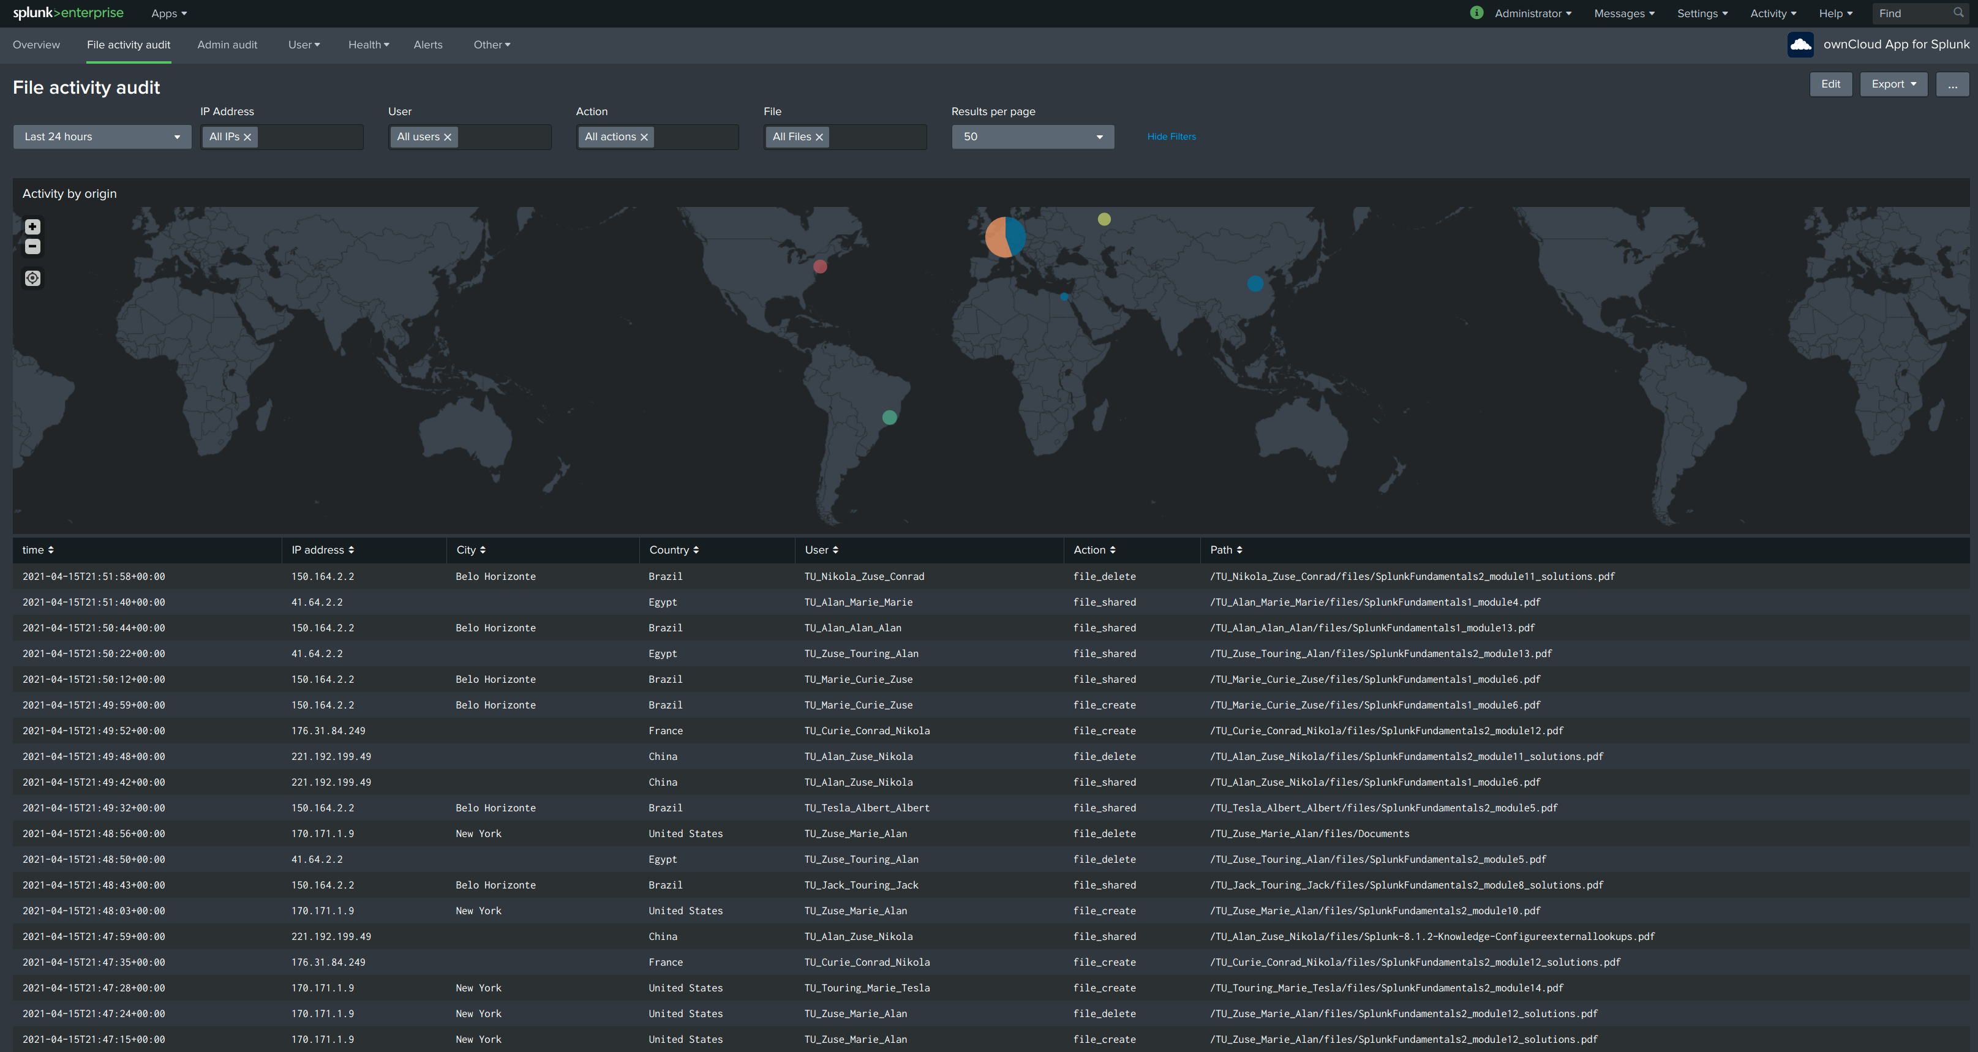Click the yellow-green marker over Russia
1978x1052 pixels.
pyautogui.click(x=1104, y=220)
